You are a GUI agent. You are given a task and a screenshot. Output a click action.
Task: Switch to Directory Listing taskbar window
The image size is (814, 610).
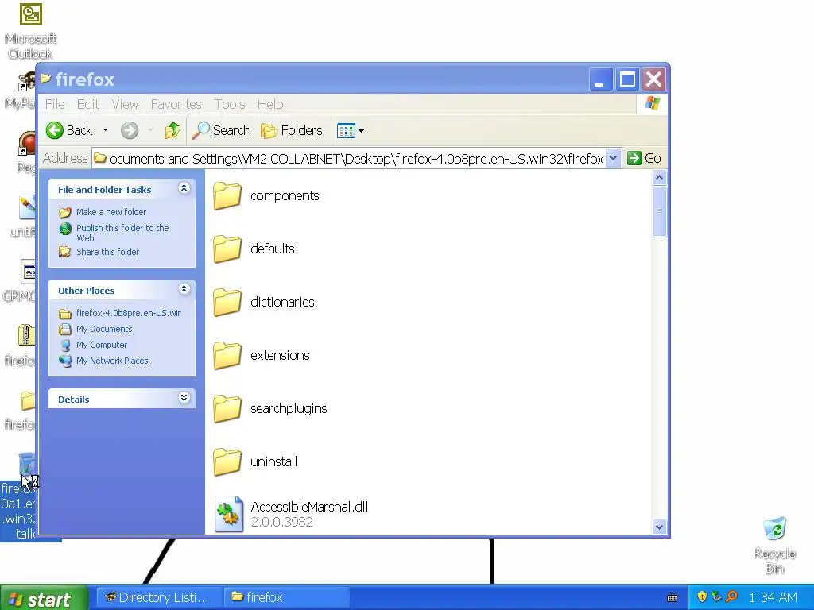click(x=159, y=597)
